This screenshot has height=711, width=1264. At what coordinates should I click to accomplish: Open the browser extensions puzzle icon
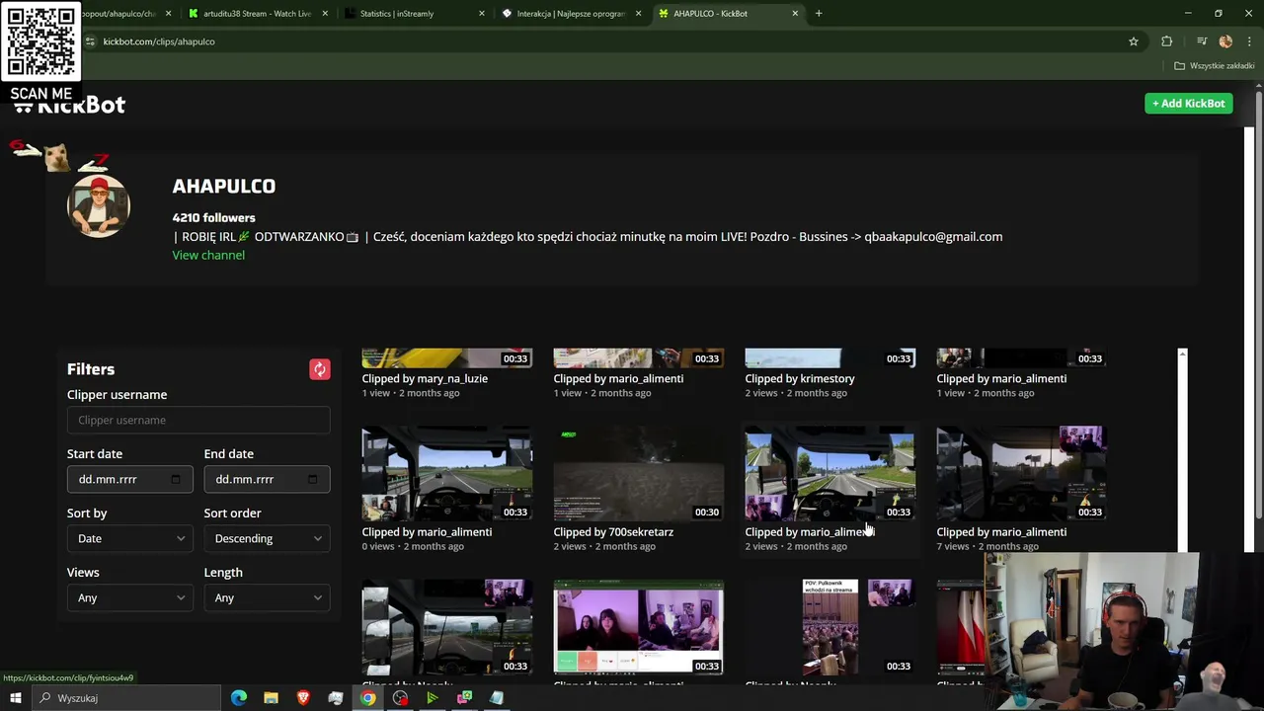pos(1167,41)
